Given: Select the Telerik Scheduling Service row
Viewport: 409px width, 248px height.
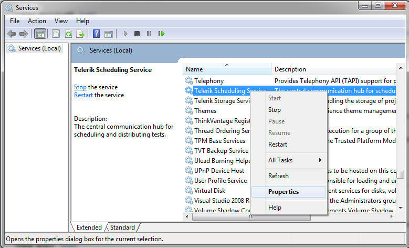Looking at the screenshot, I should (x=290, y=90).
